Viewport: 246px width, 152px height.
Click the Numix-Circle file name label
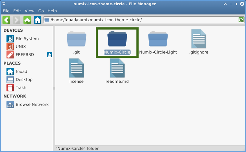tap(117, 52)
